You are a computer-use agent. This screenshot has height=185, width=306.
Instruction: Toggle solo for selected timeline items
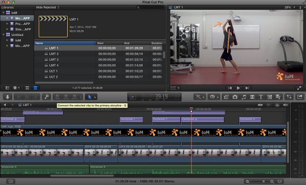coord(277,105)
